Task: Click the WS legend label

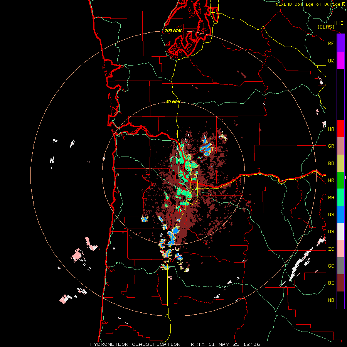Action: coord(331,215)
